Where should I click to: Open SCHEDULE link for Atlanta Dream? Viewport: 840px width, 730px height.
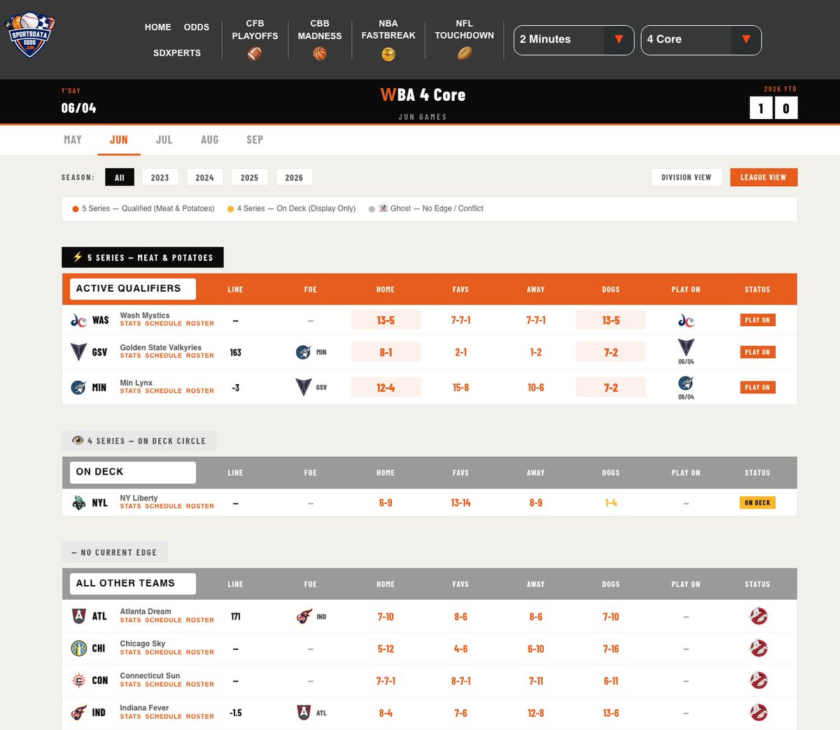click(x=163, y=620)
